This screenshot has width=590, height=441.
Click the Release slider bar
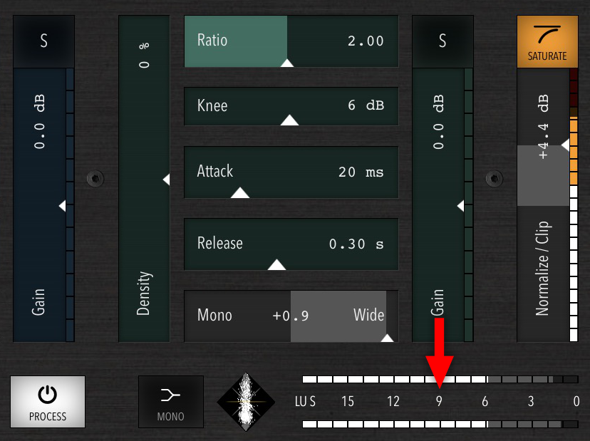tap(291, 244)
